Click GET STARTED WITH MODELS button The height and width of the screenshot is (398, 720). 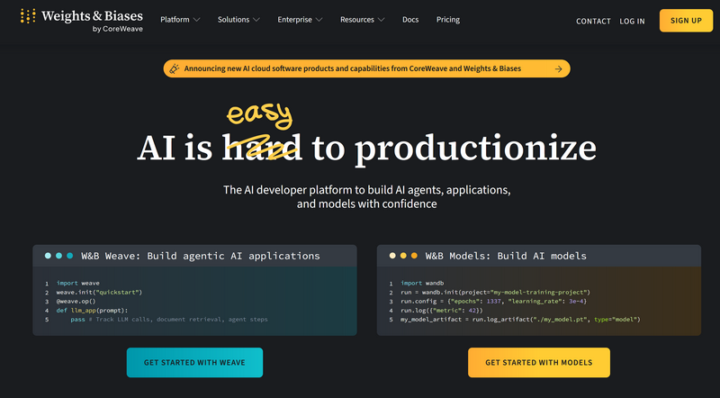(x=538, y=363)
